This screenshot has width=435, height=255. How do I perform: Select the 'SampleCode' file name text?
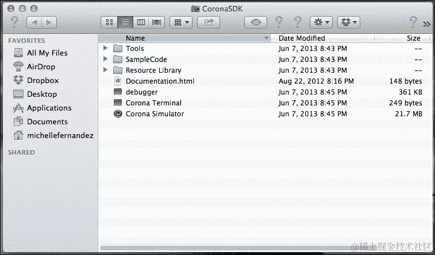pos(146,60)
